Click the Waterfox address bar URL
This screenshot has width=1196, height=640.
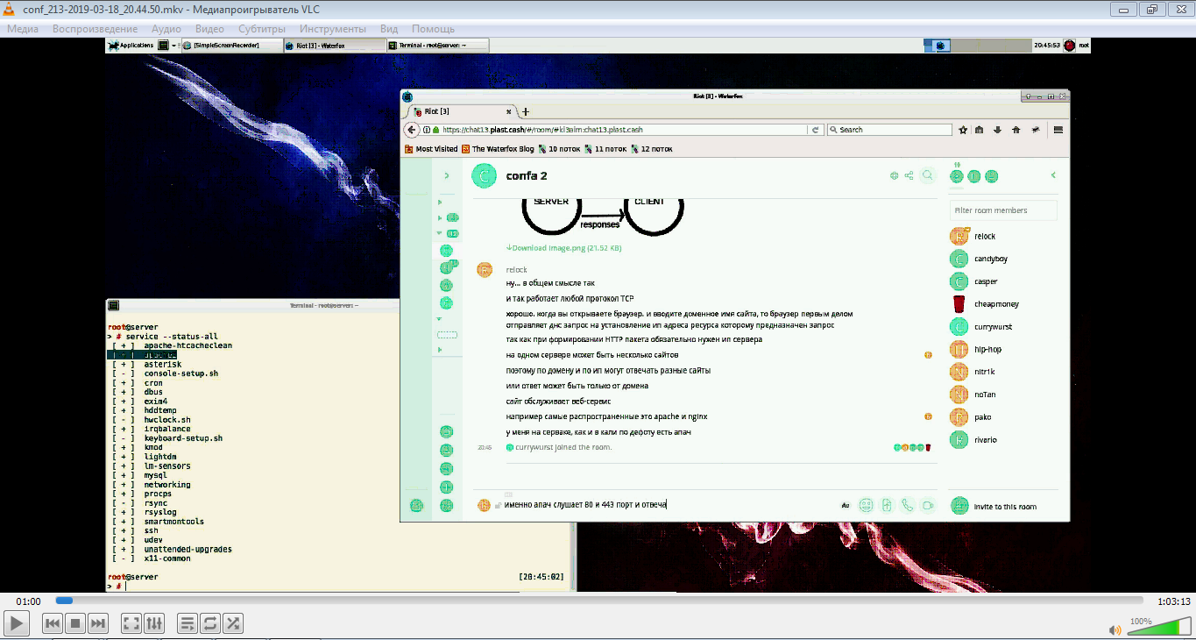(x=542, y=130)
